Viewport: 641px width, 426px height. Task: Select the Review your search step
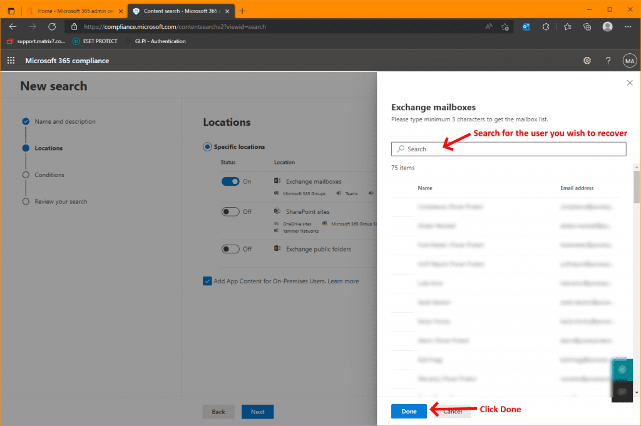[61, 201]
